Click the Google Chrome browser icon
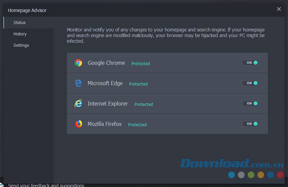This screenshot has height=187, width=288. (x=78, y=63)
